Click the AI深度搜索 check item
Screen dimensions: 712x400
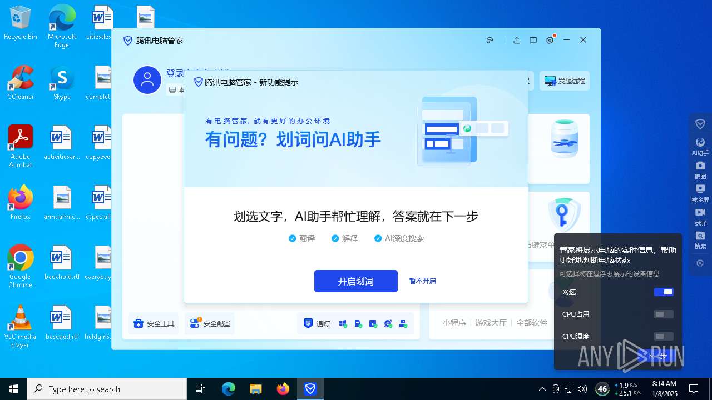tap(399, 238)
